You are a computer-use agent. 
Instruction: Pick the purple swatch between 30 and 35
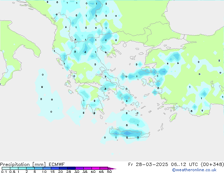pos(79,169)
